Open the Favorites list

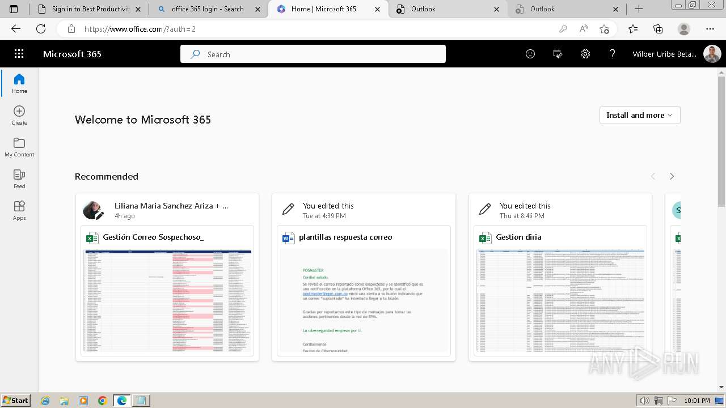pyautogui.click(x=633, y=29)
